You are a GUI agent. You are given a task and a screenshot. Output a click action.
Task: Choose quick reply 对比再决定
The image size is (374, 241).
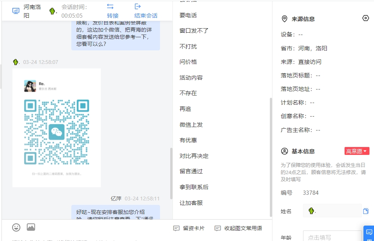194,156
